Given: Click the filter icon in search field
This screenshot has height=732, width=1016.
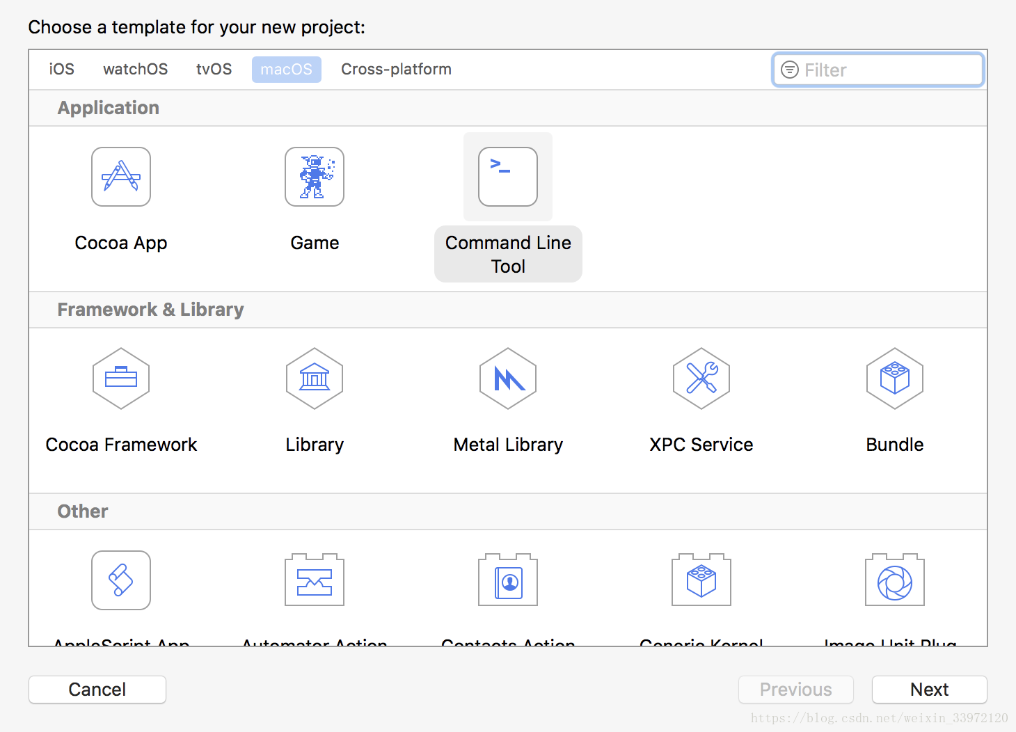Looking at the screenshot, I should coord(790,70).
